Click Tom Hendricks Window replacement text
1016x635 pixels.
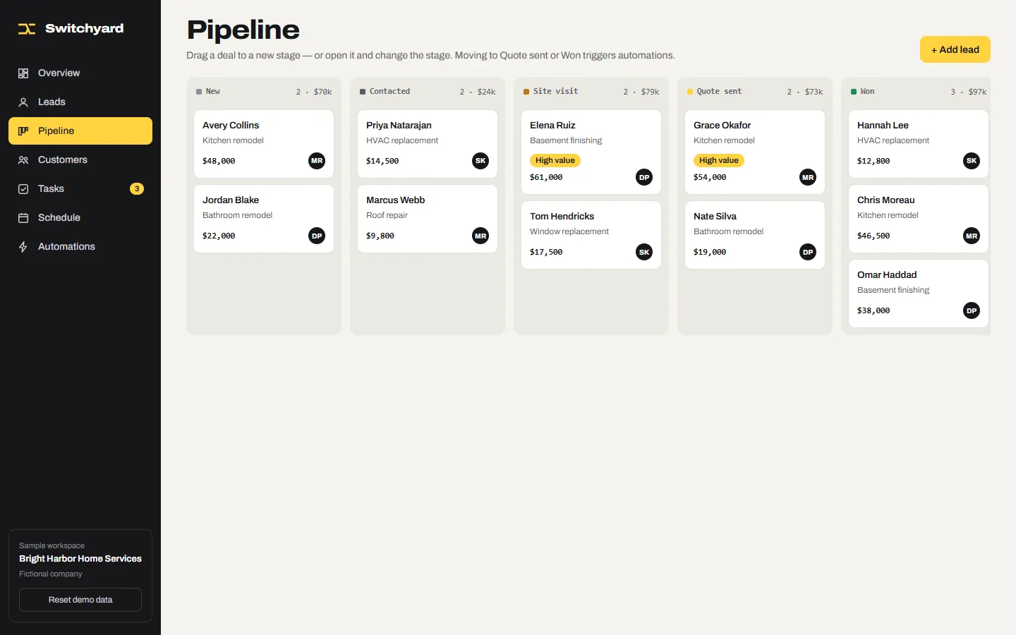[x=569, y=231]
